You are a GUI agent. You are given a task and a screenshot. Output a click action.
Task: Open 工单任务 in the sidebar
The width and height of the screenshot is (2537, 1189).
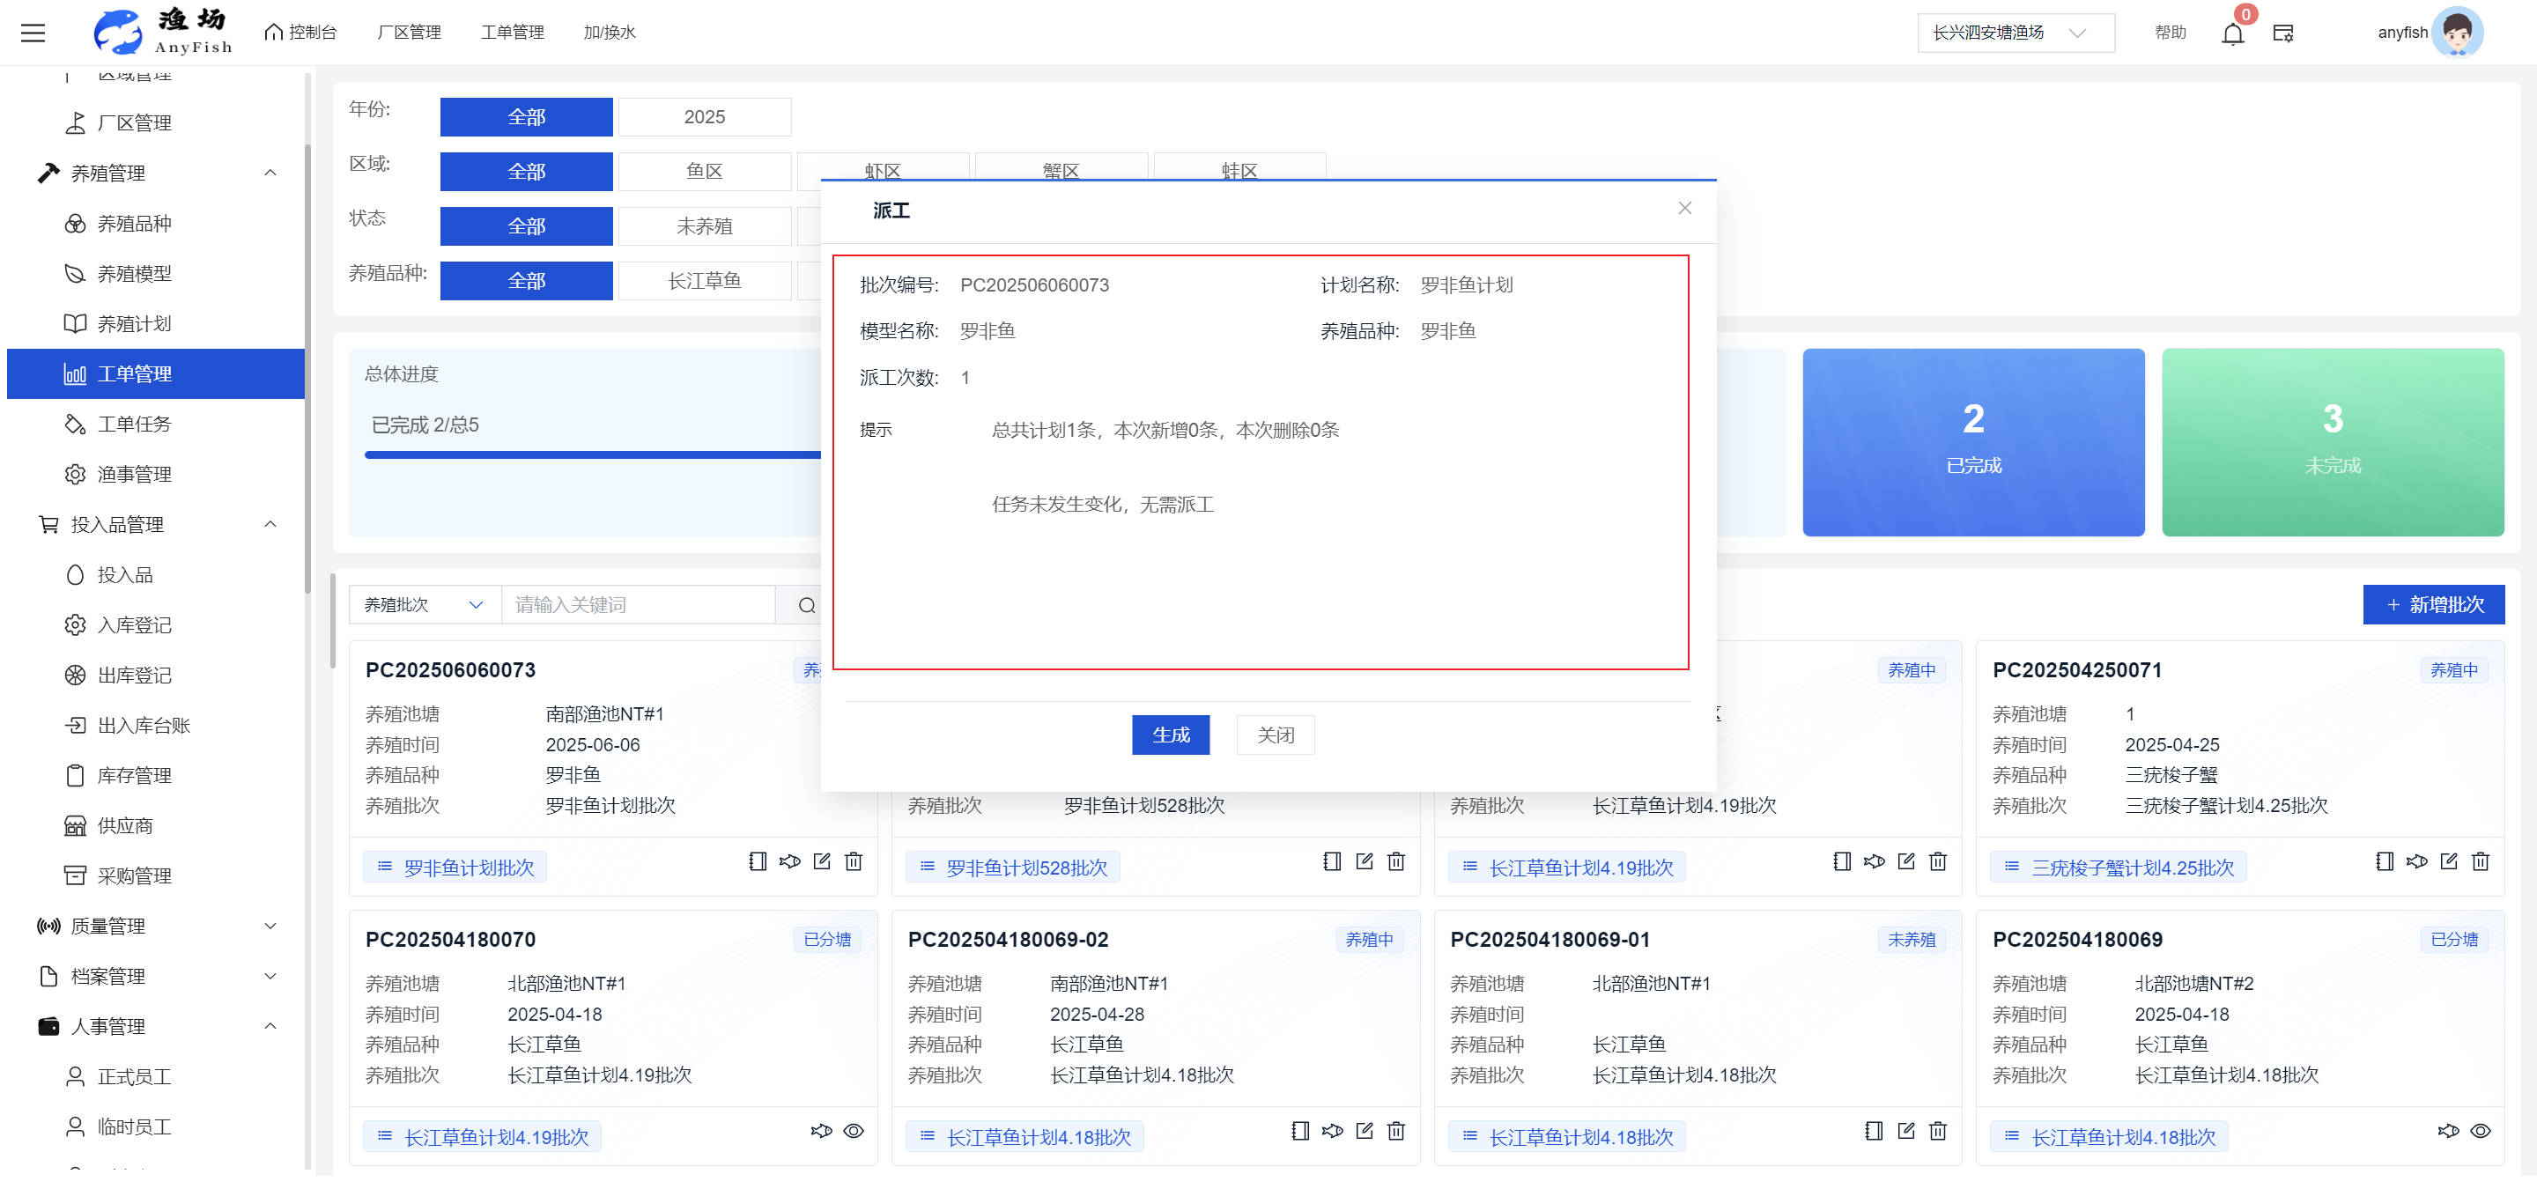tap(134, 425)
